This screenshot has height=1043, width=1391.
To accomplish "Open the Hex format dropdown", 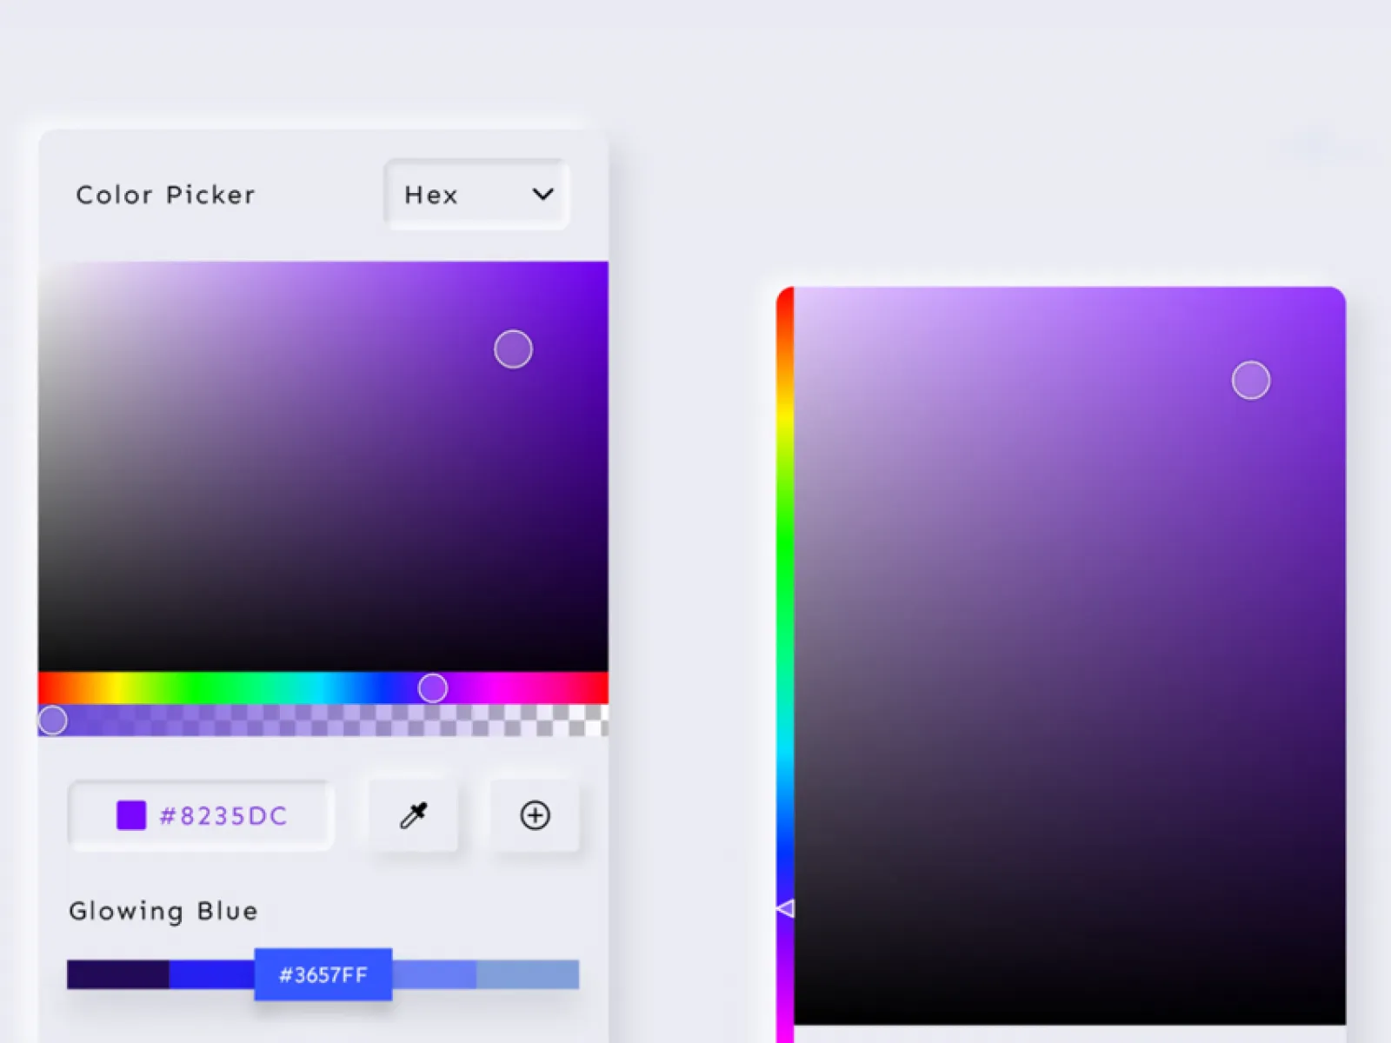I will (476, 195).
